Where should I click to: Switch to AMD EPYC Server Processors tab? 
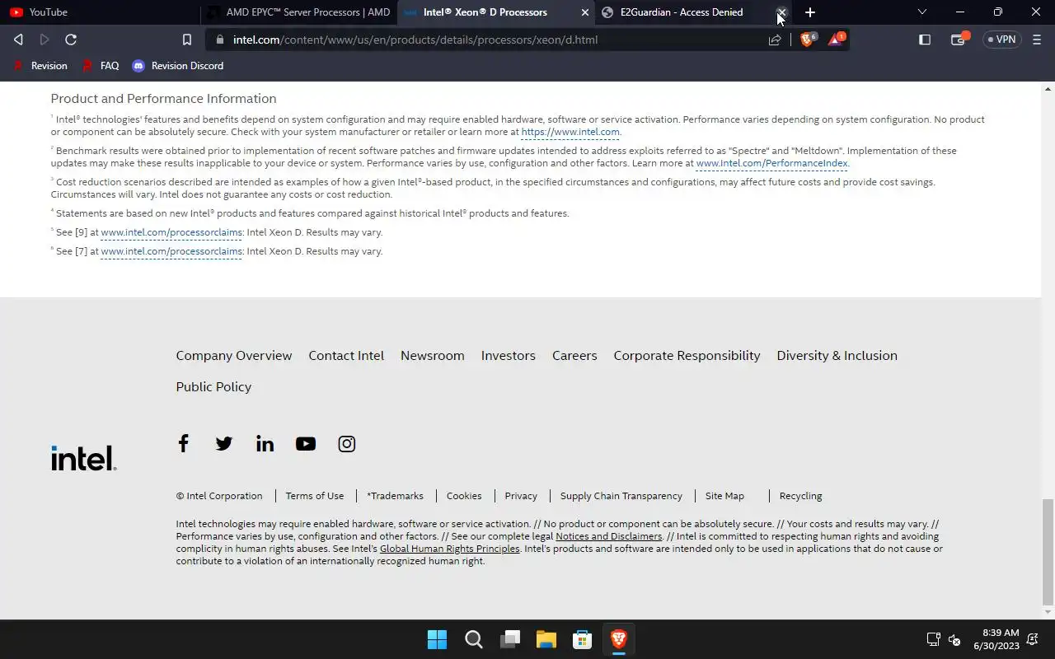tap(298, 12)
